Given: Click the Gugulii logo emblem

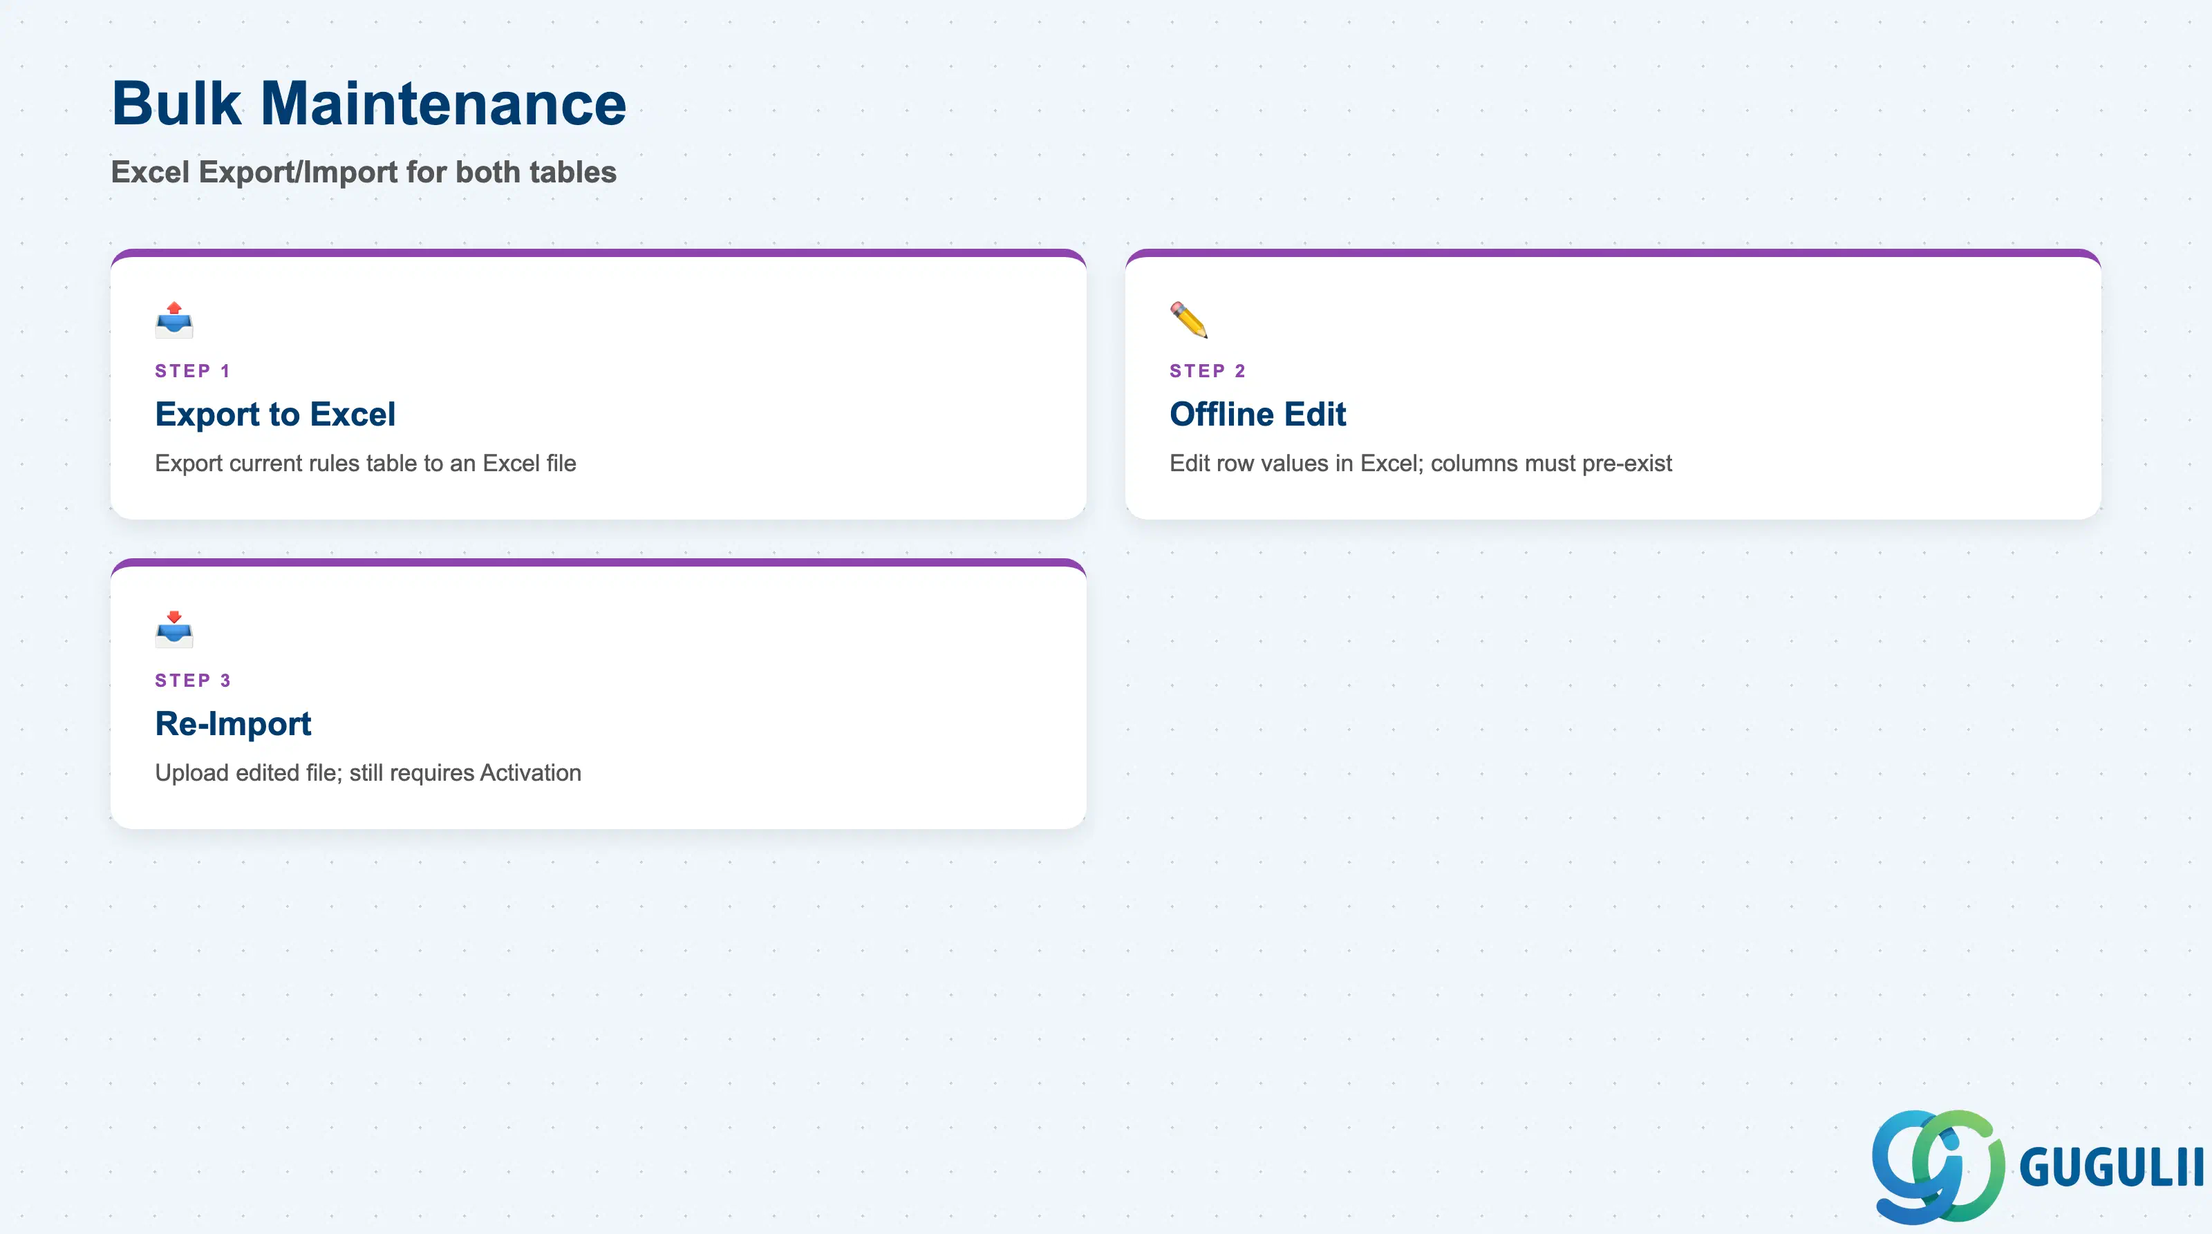Looking at the screenshot, I should pyautogui.click(x=1938, y=1167).
